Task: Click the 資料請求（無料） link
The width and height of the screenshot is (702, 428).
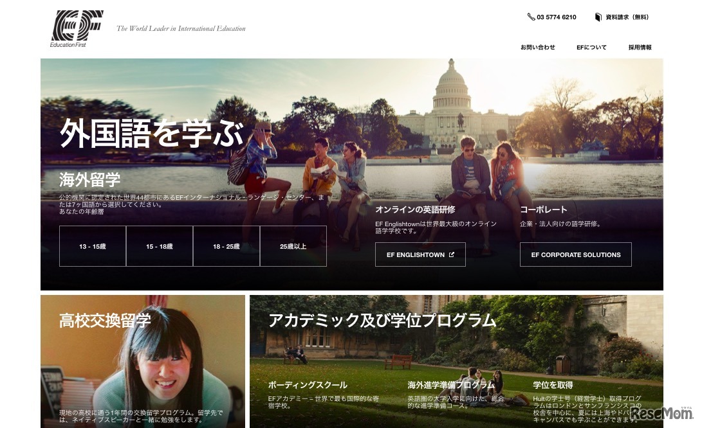Action: click(627, 17)
